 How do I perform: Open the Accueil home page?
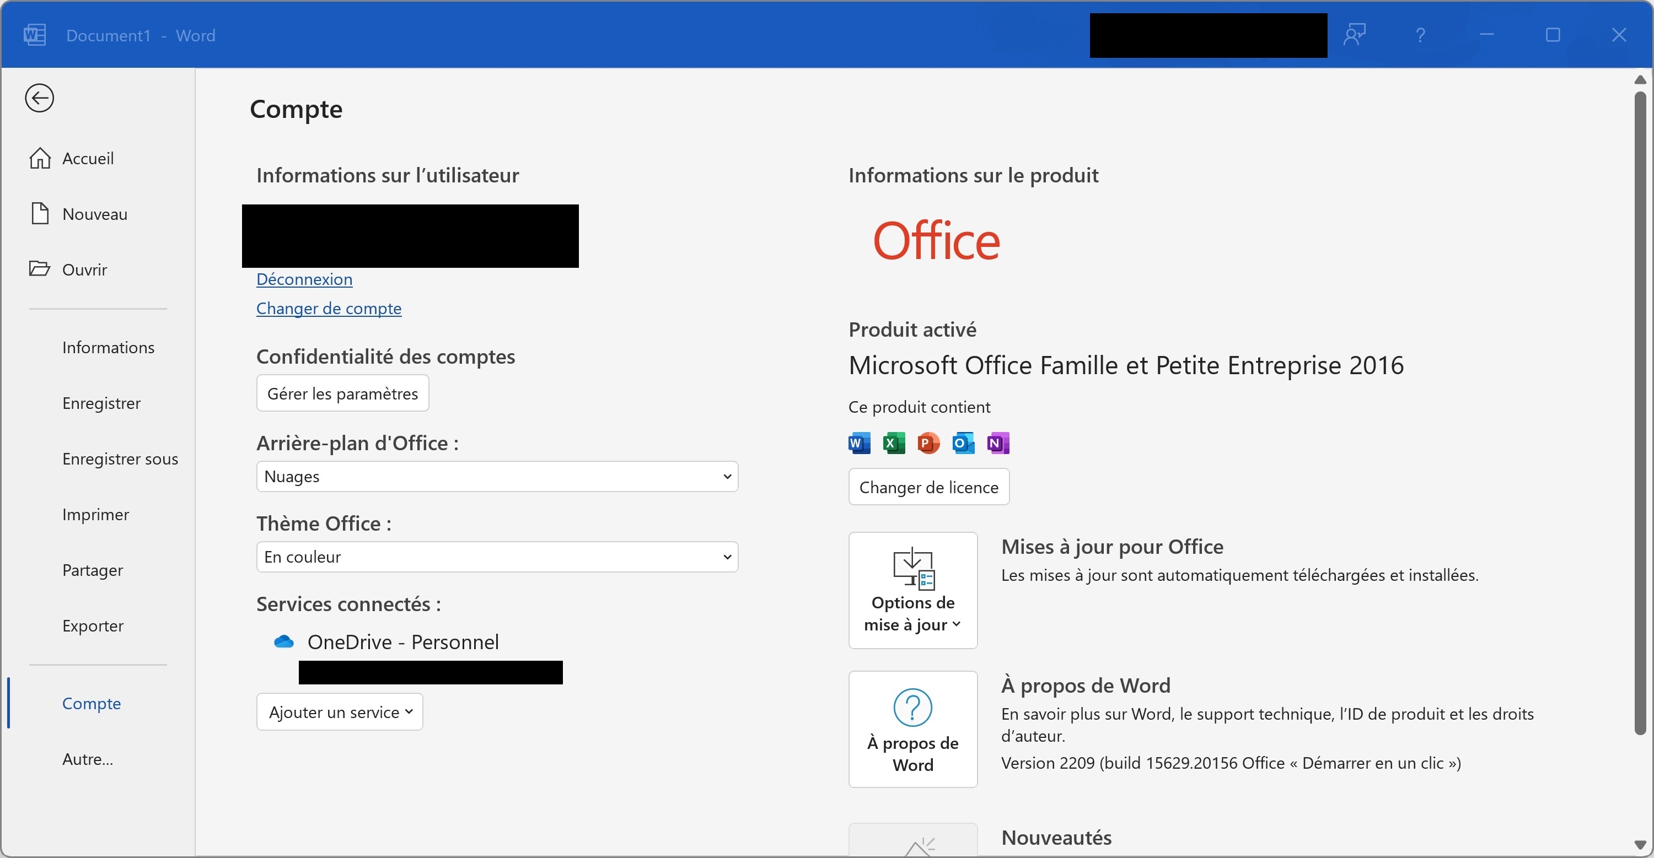tap(88, 158)
